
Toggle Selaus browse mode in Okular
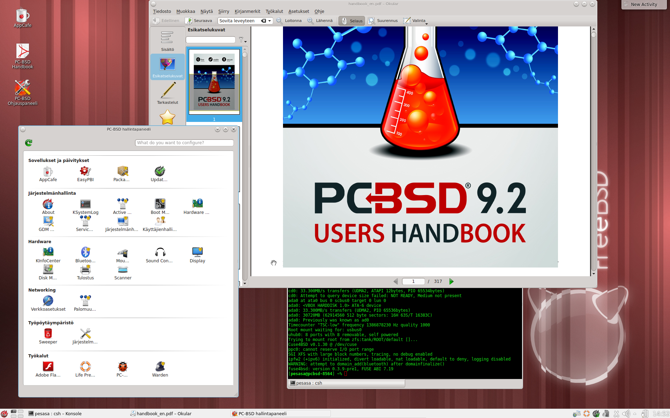352,21
